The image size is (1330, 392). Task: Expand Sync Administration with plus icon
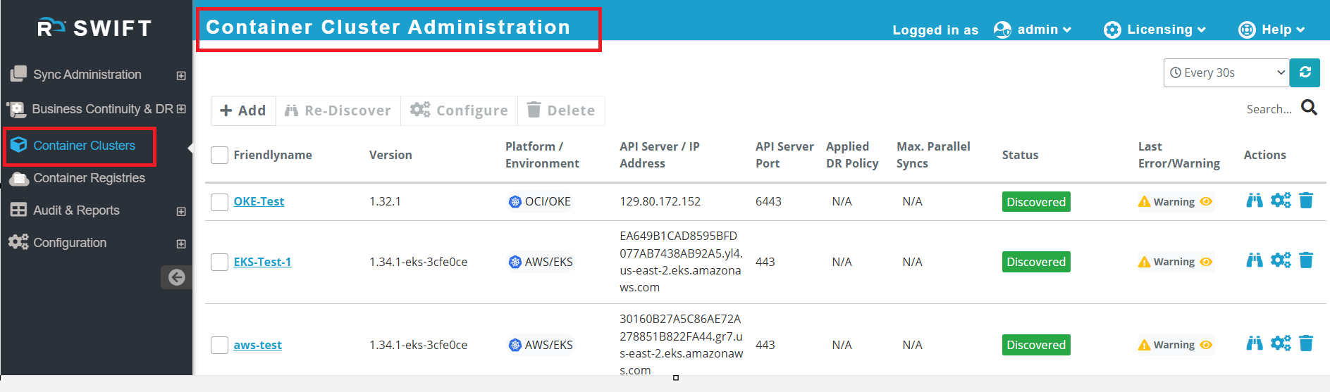pos(181,75)
